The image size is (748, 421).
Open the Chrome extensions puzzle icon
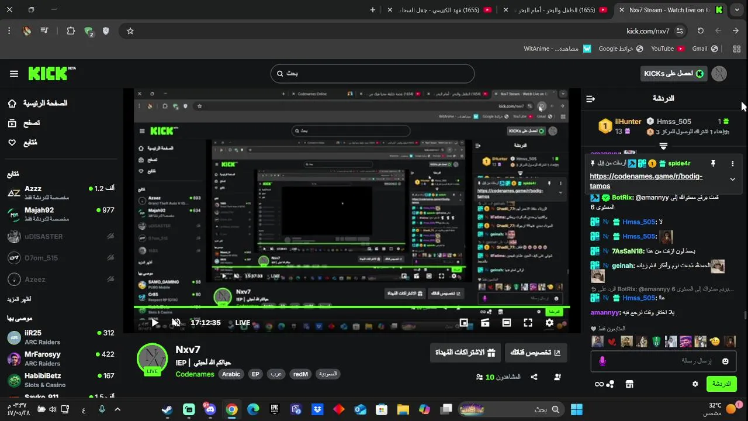click(71, 31)
